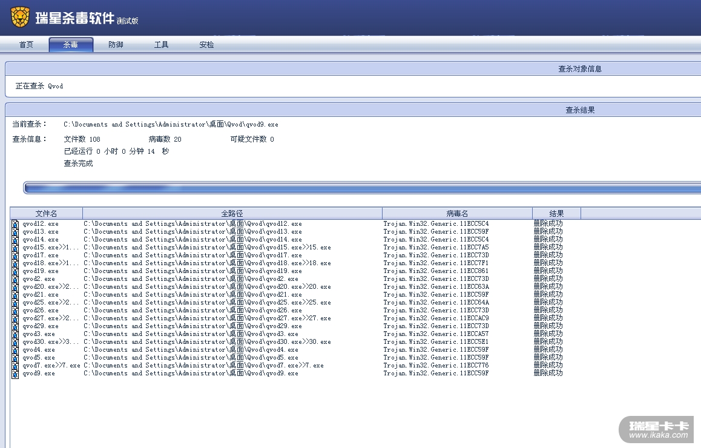Select file name qvod29.exe
Screen dimensions: 701x448
tap(40, 326)
